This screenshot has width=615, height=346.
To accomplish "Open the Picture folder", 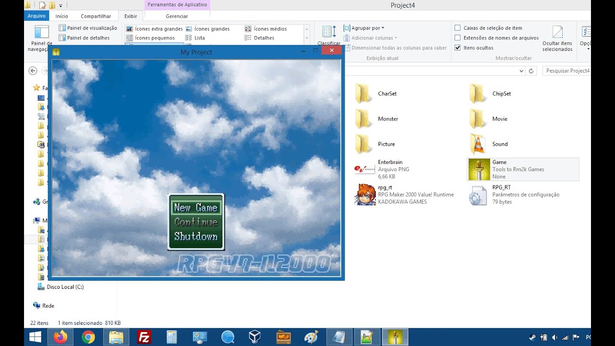I will click(364, 144).
